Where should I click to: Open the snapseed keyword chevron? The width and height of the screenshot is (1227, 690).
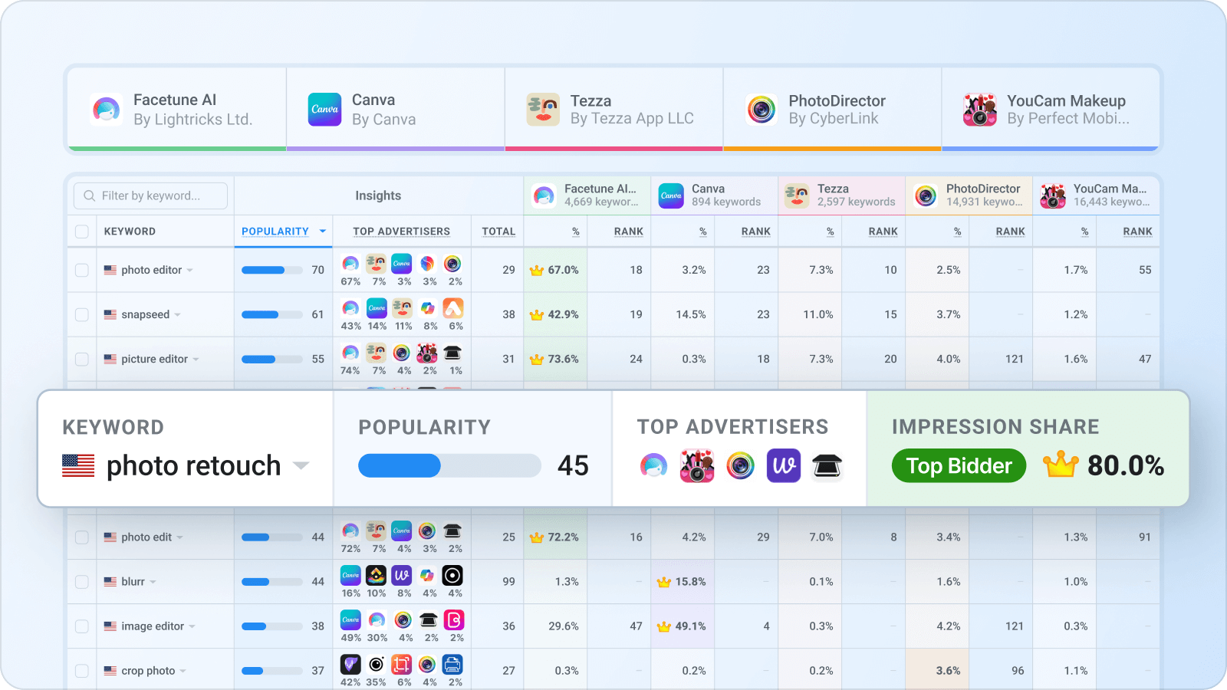point(177,314)
